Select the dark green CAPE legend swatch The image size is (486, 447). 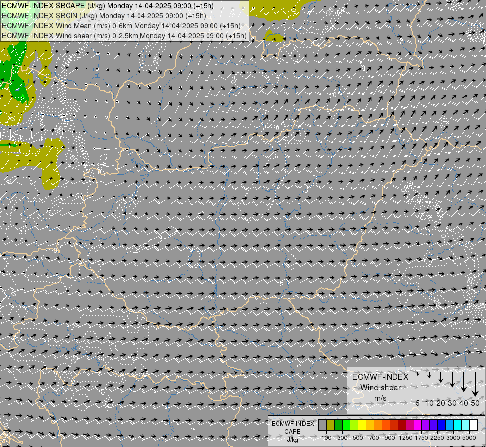coord(338,425)
